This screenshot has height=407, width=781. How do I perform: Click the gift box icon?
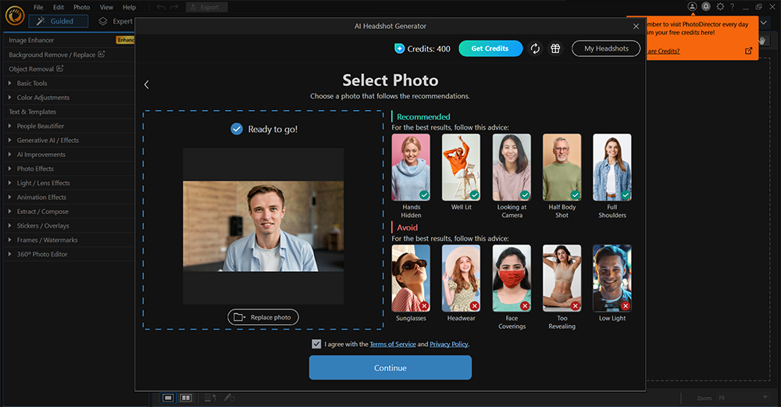pyautogui.click(x=555, y=48)
